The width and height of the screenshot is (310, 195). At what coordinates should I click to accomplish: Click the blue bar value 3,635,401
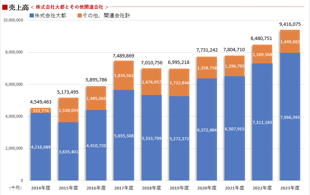tap(69, 152)
